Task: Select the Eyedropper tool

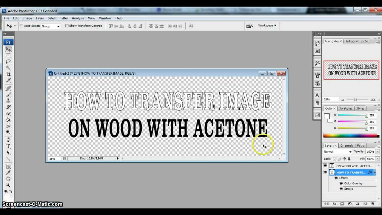Action: (8, 173)
